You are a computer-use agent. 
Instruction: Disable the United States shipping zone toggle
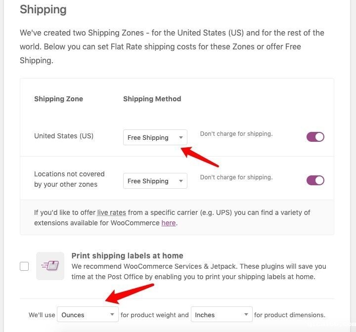pos(315,137)
